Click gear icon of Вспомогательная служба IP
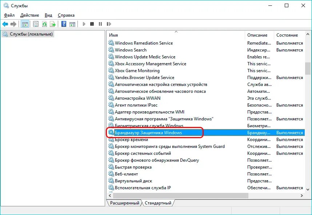This screenshot has height=215, width=312. click(111, 188)
